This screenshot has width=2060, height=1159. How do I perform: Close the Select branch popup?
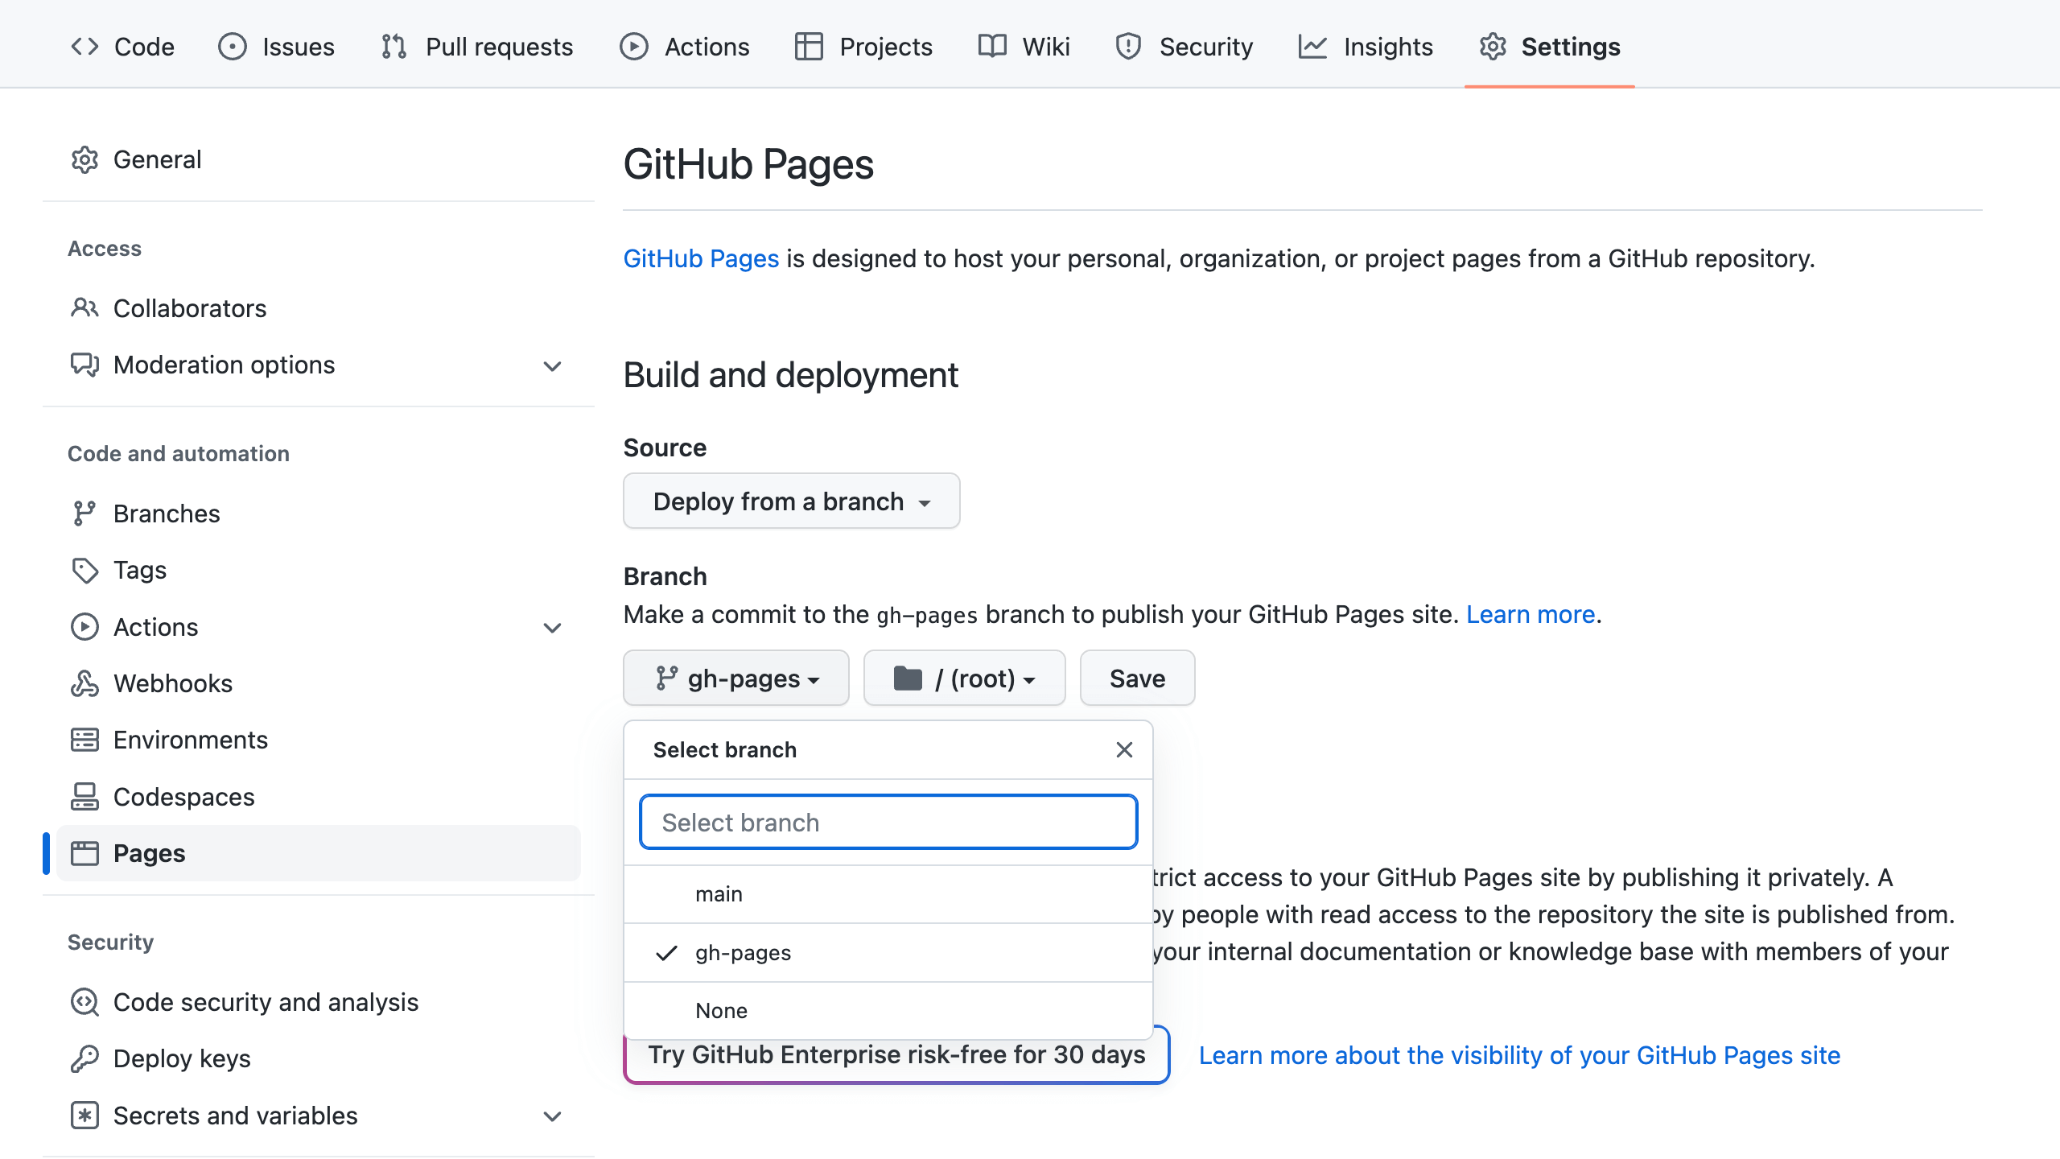click(1124, 749)
